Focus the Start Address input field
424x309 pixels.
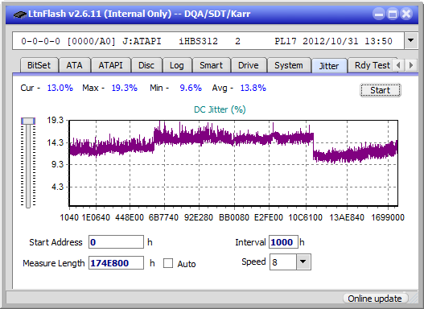click(x=117, y=242)
